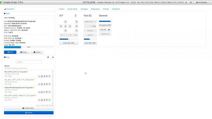Viewport: 212px width, 119px height.
Task: Lower Z axis with the down arrow
Action: 77,31
